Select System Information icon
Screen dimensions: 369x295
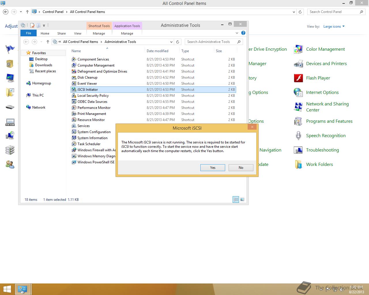pyautogui.click(x=74, y=138)
